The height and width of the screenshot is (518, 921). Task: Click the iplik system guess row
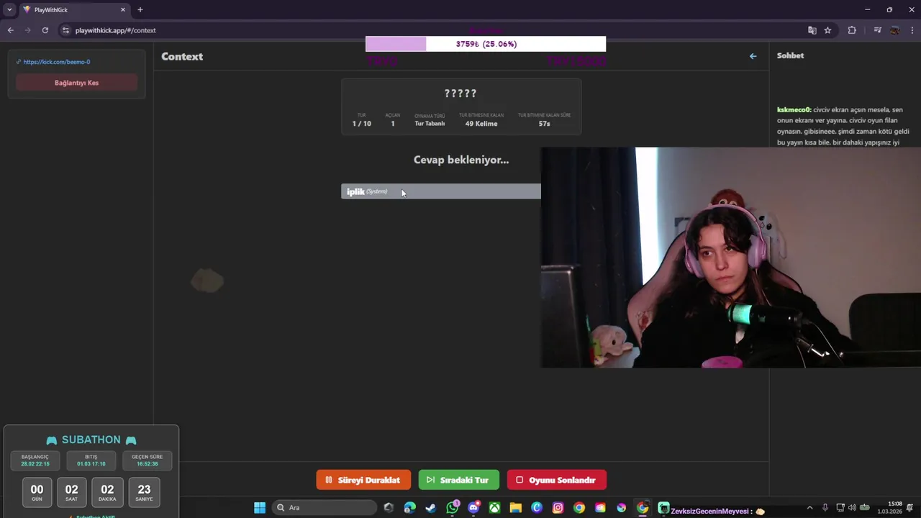click(441, 191)
